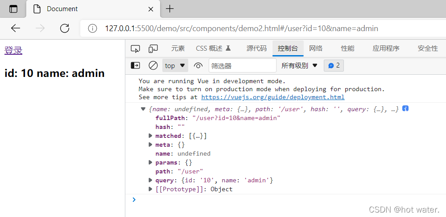The width and height of the screenshot is (446, 217).
Task: Focus the 筛选器 filter field
Action: pyautogui.click(x=242, y=66)
